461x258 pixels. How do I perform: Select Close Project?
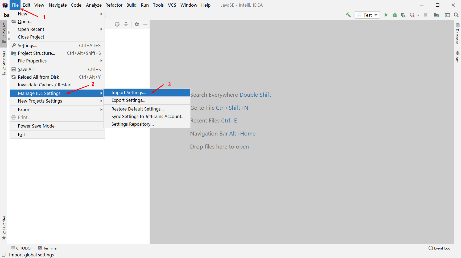[x=57, y=37]
